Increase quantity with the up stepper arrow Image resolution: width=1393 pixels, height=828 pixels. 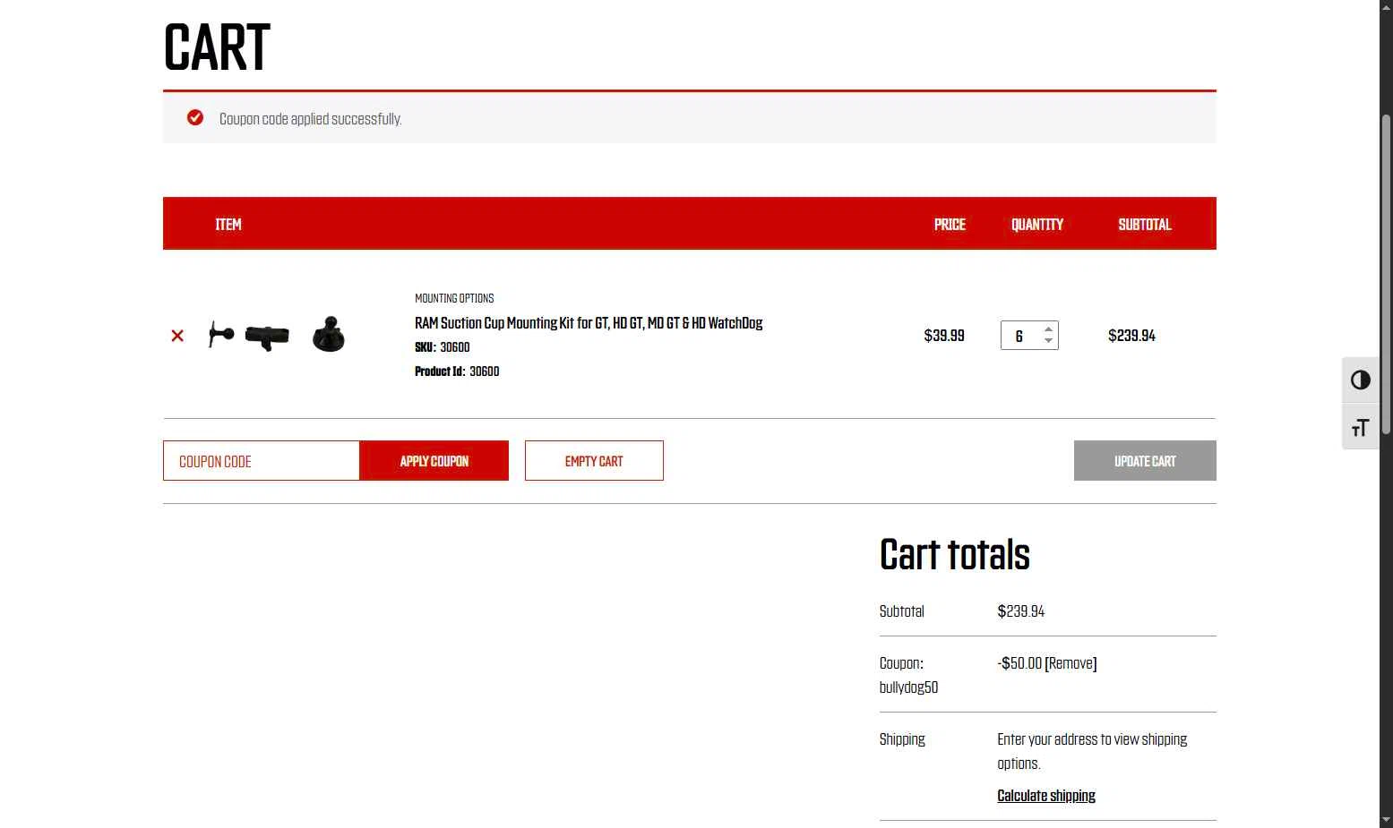(x=1048, y=329)
